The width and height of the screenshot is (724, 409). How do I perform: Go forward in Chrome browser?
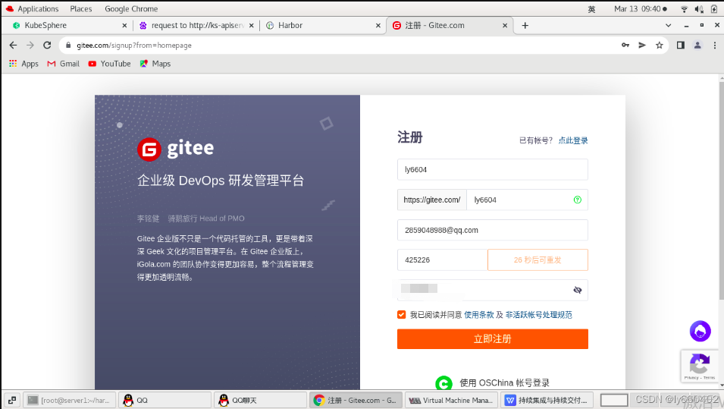point(30,45)
